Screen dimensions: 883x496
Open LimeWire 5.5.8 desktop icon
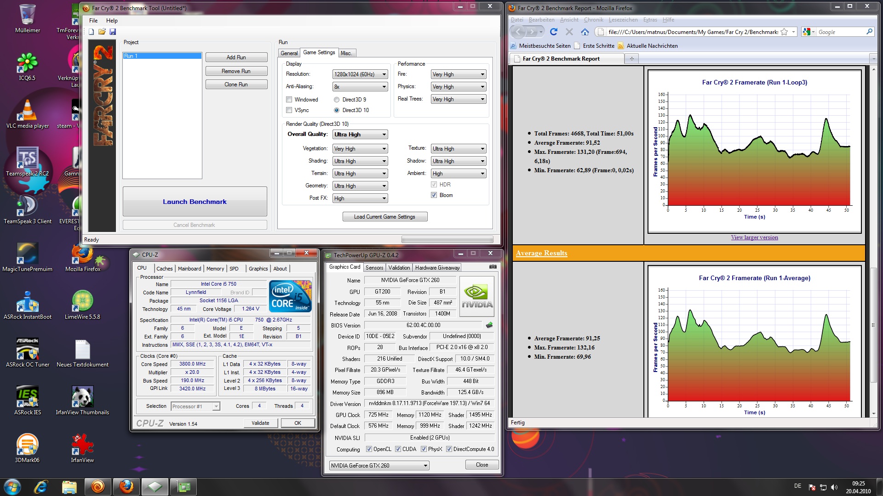(83, 305)
